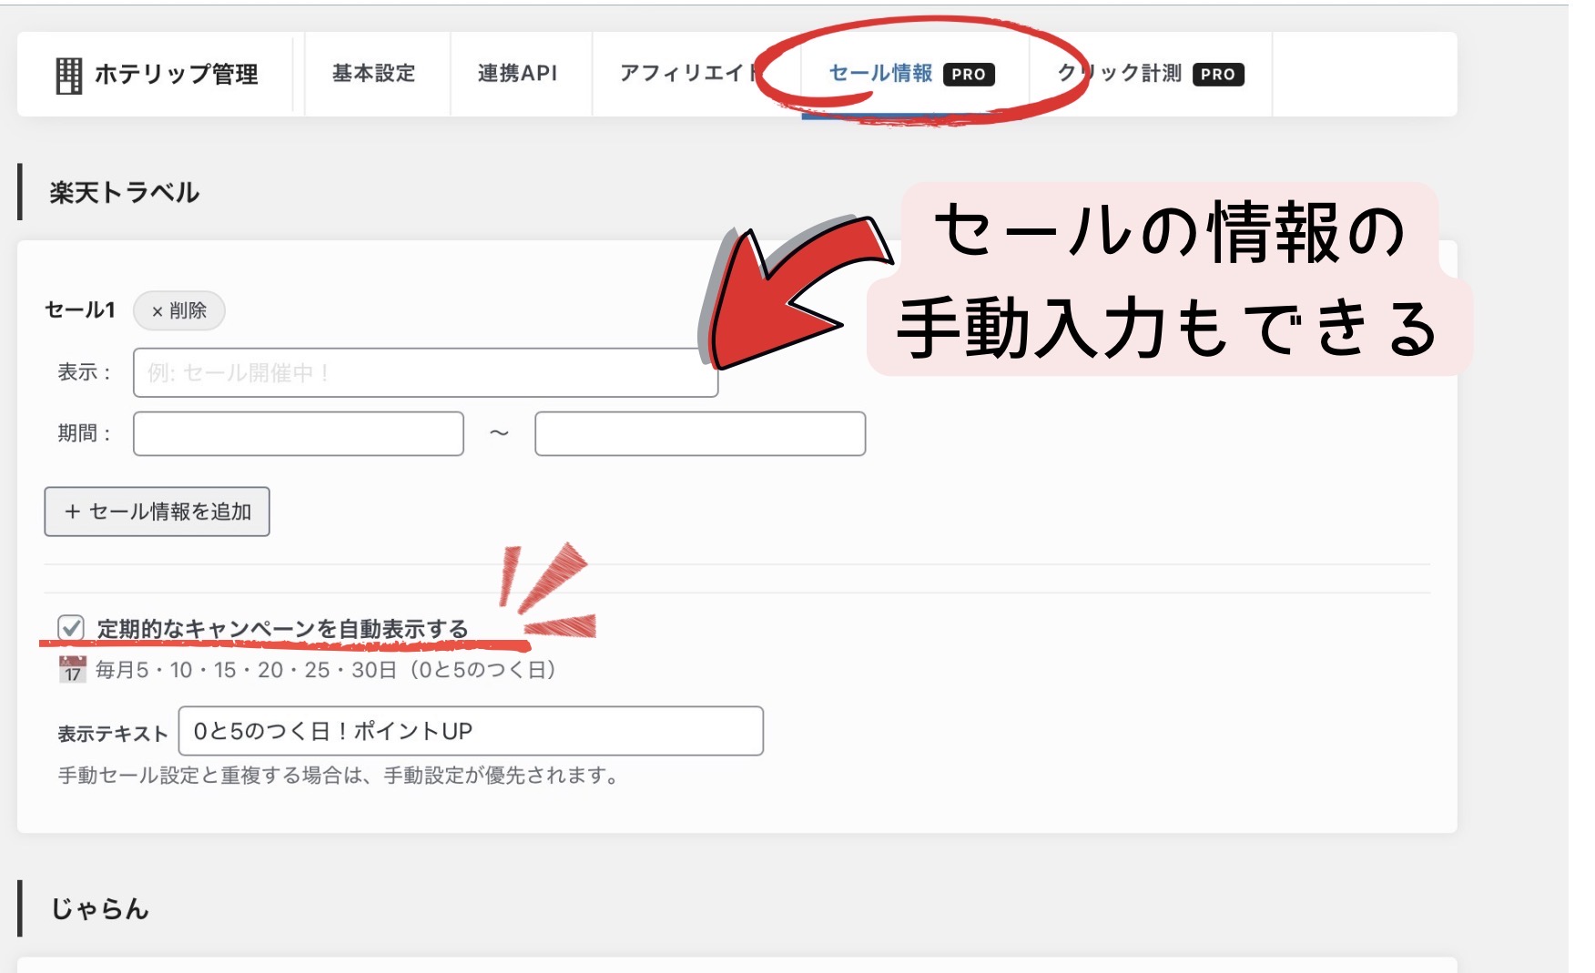Delete セール1 with the × 削除 button
This screenshot has width=1595, height=973.
(x=179, y=310)
